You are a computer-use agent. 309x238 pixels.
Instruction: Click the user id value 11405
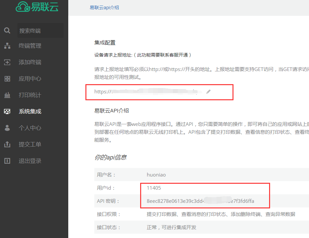(x=154, y=188)
